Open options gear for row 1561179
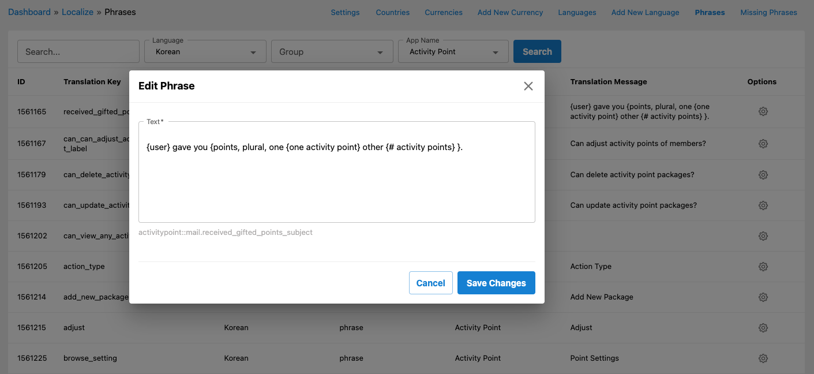 [763, 175]
